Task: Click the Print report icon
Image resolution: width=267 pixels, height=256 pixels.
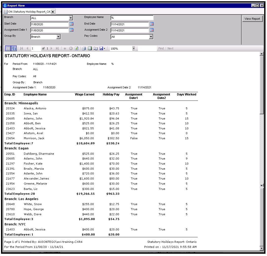Action: point(84,48)
